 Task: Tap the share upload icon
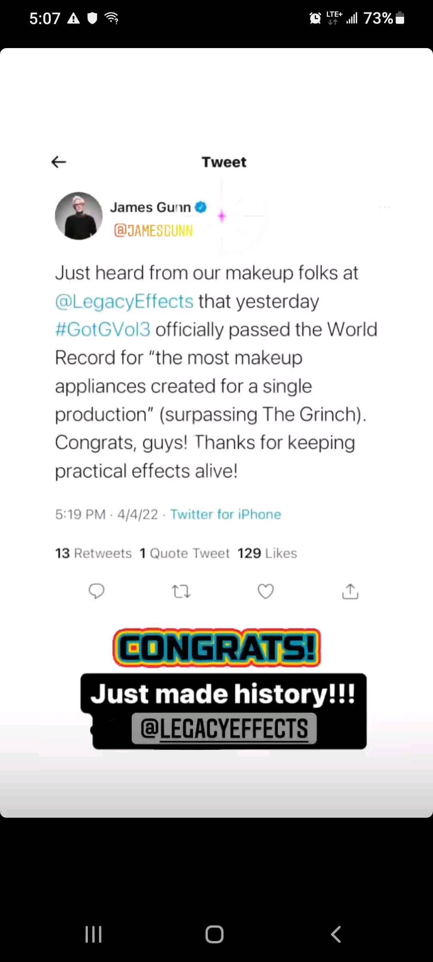tap(350, 591)
